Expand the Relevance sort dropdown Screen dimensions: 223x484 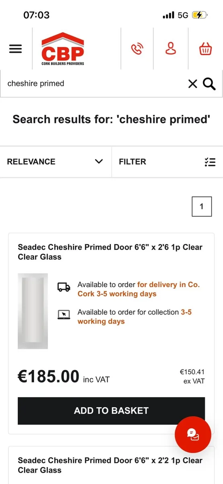coord(55,162)
